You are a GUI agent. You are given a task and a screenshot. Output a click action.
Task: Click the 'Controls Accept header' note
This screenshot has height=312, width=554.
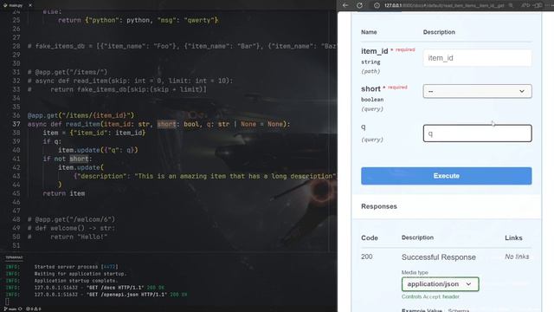click(430, 296)
